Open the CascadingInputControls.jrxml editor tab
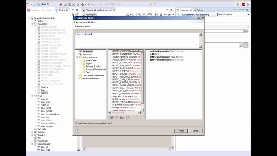The image size is (277, 156). tap(98, 10)
